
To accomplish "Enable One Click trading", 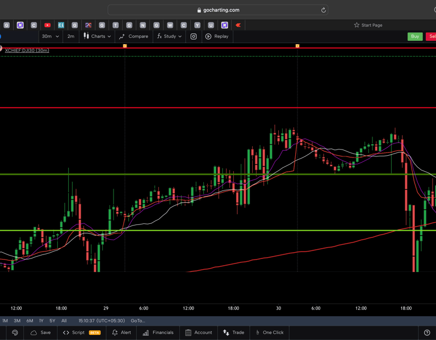I will [x=269, y=333].
